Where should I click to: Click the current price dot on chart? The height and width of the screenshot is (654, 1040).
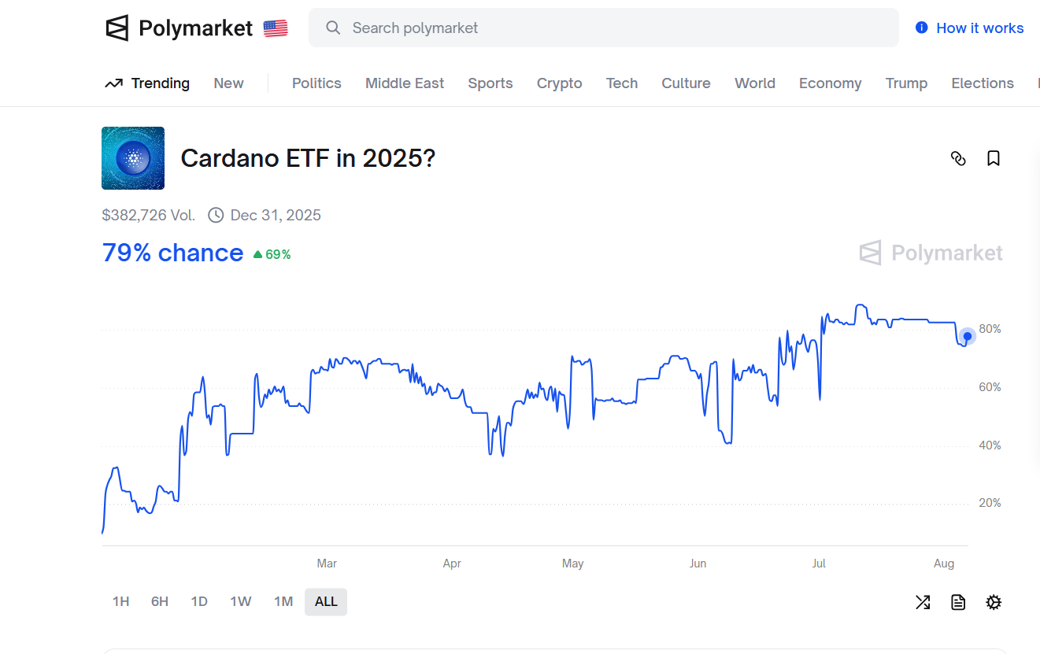tap(968, 336)
